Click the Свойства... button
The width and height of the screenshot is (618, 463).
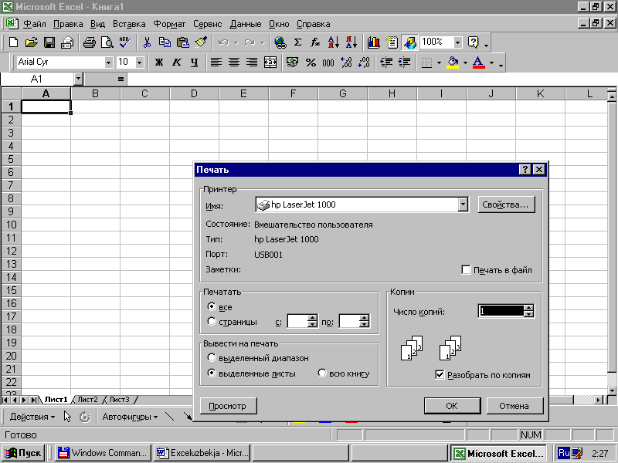coord(506,204)
